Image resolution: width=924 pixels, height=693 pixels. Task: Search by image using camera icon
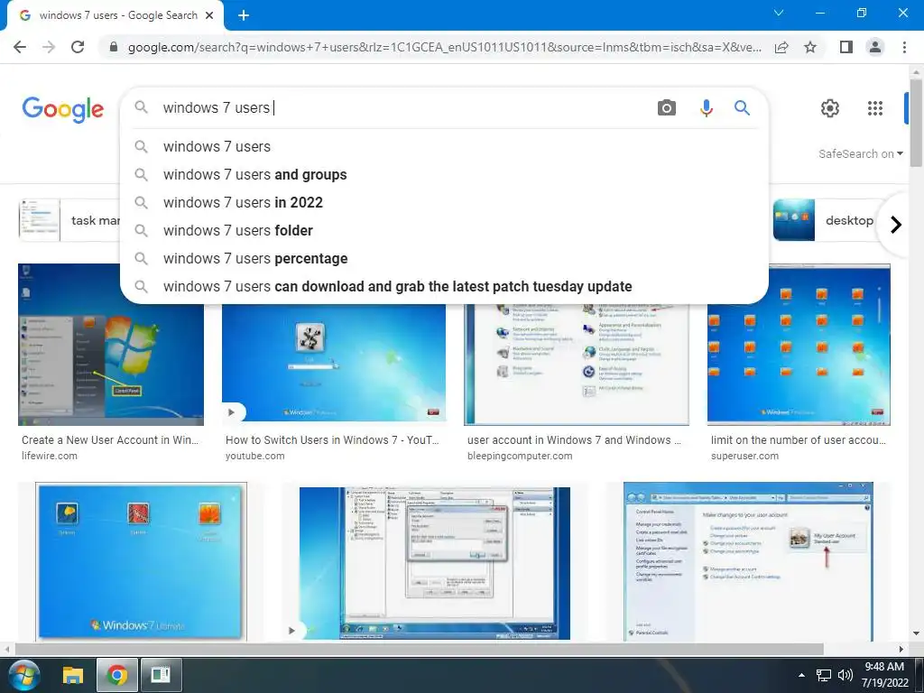point(667,108)
